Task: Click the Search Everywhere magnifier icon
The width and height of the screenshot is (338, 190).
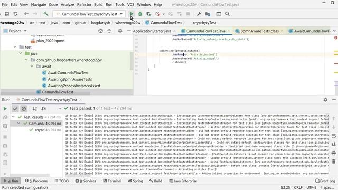Action: (227, 14)
